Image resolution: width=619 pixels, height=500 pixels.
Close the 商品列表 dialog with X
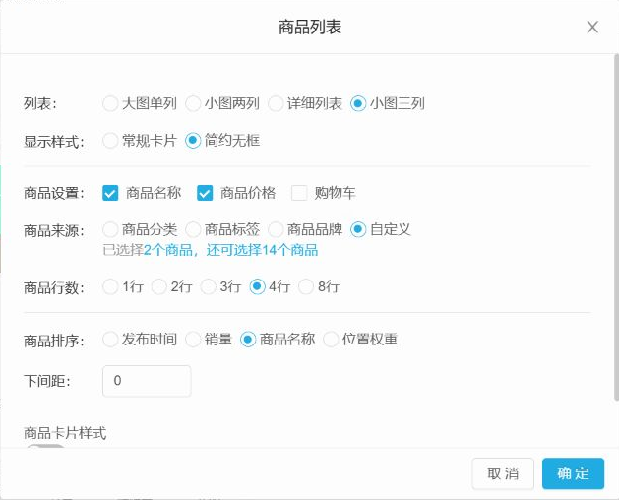pos(592,28)
